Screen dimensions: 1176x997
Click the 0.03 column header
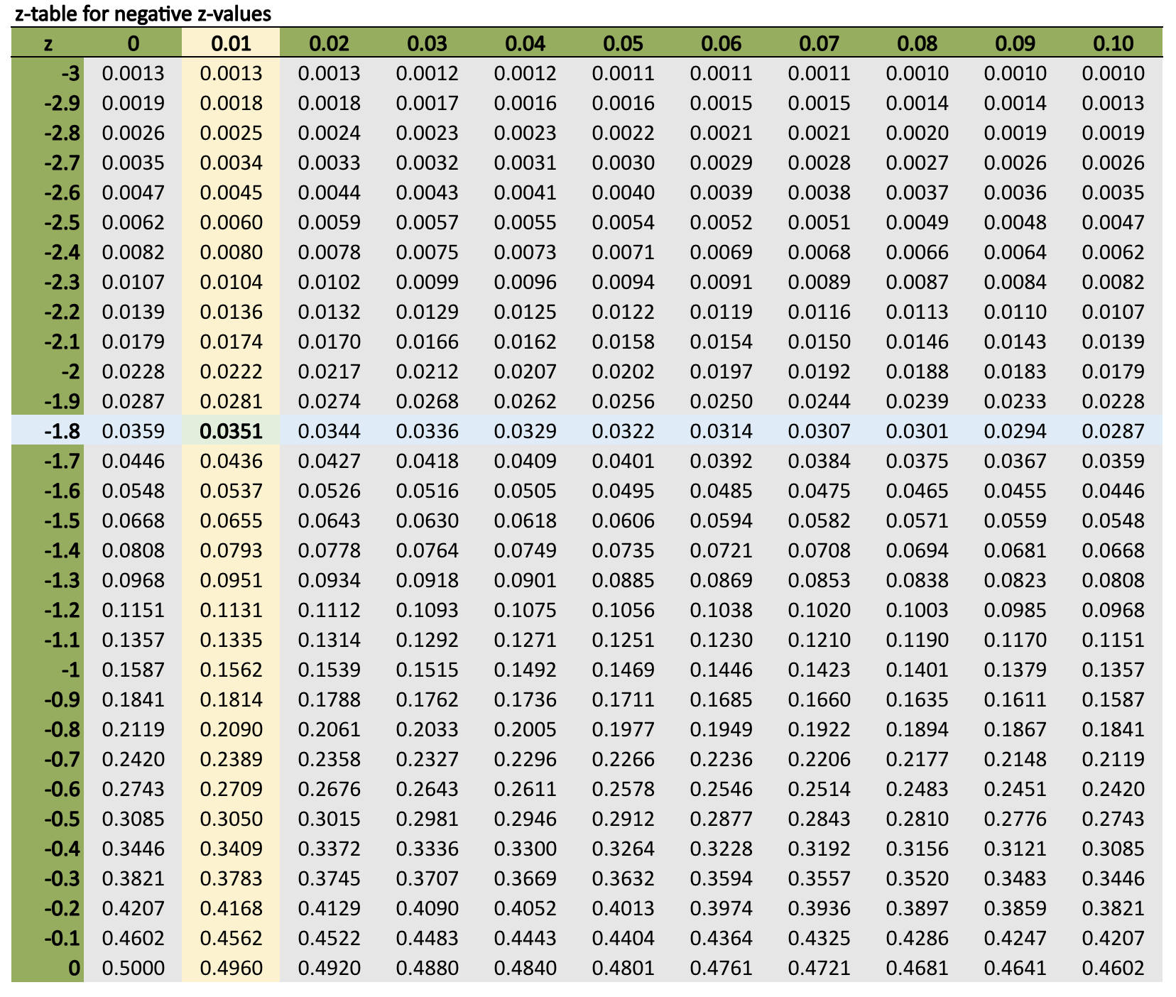(x=427, y=43)
